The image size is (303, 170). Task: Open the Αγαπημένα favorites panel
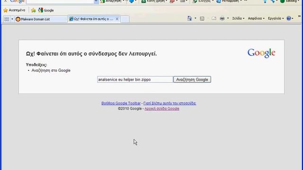[x=14, y=10]
